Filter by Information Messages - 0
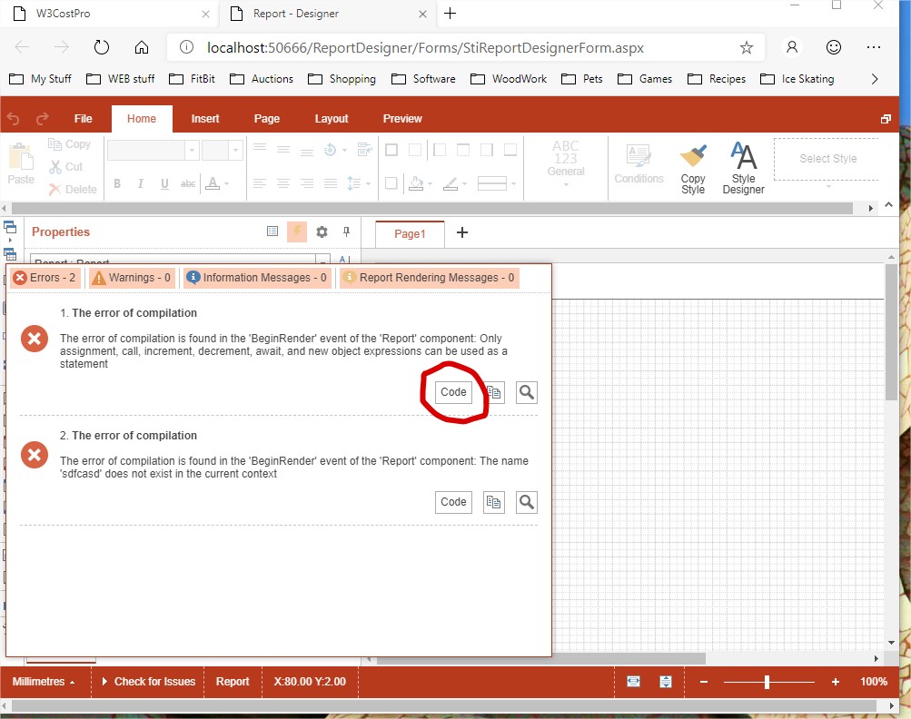Screen dimensions: 911x719 pyautogui.click(x=258, y=278)
